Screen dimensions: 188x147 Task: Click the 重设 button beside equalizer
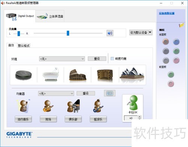86,93
